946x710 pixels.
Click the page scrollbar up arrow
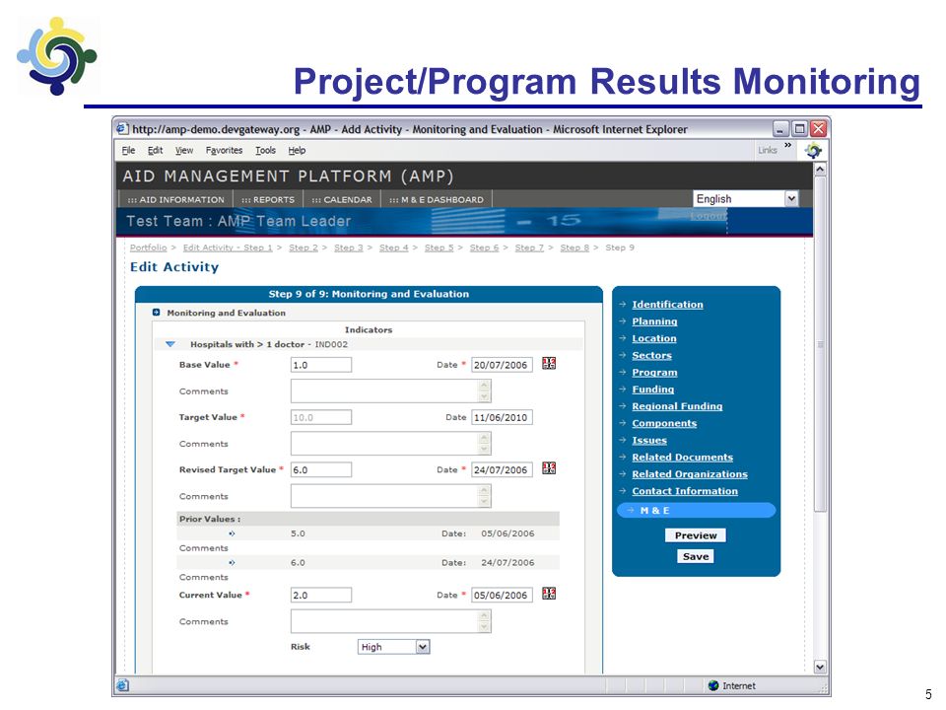point(820,170)
